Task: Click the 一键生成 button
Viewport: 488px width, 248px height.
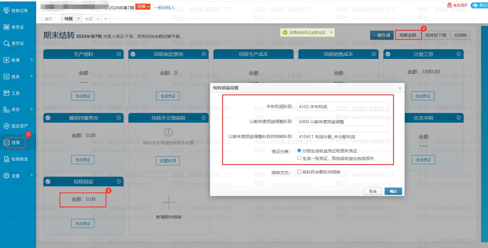Action: [382, 35]
